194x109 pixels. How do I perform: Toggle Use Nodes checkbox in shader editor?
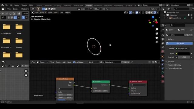click(x=74, y=62)
